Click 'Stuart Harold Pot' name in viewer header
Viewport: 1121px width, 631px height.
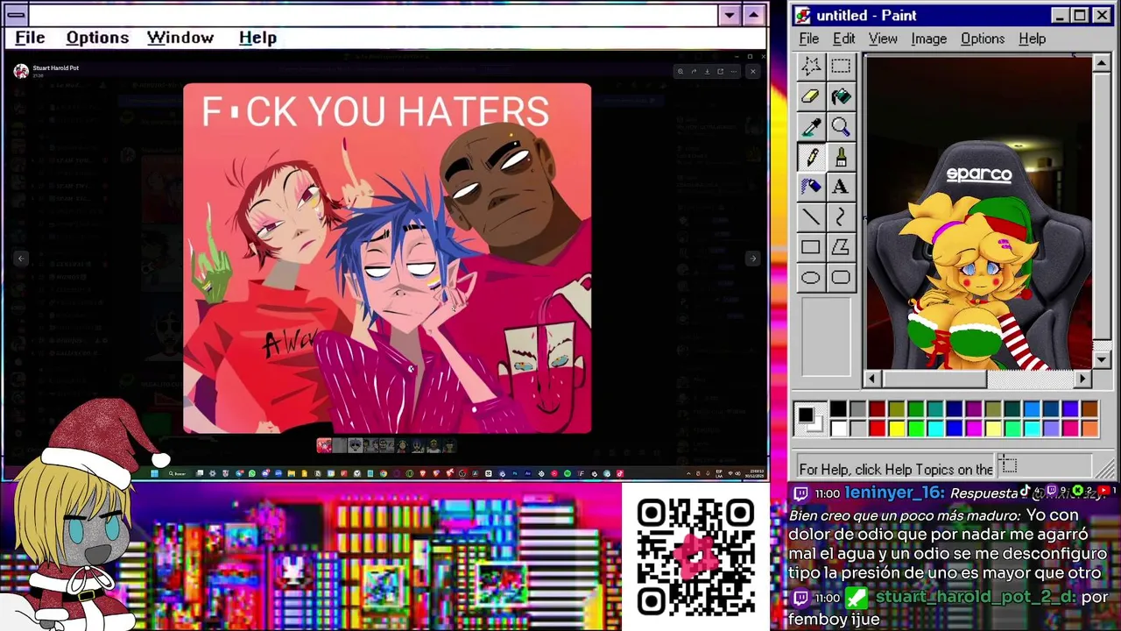55,67
